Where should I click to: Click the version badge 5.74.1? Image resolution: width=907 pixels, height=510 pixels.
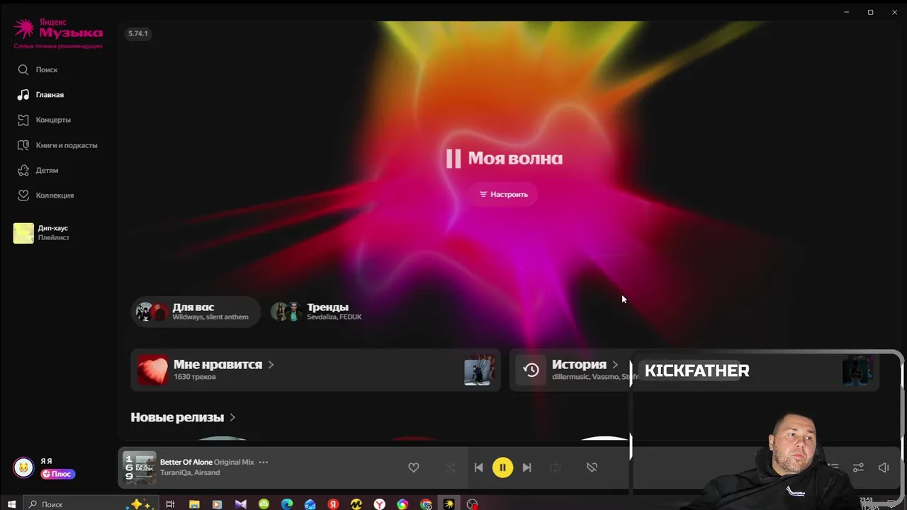coord(138,33)
